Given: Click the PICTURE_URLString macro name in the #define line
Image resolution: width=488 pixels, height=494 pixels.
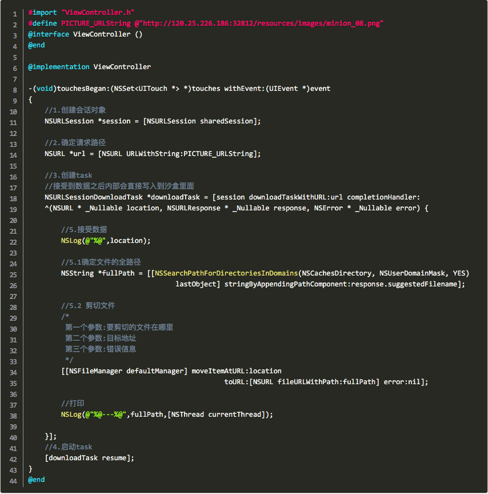Looking at the screenshot, I should coord(95,23).
